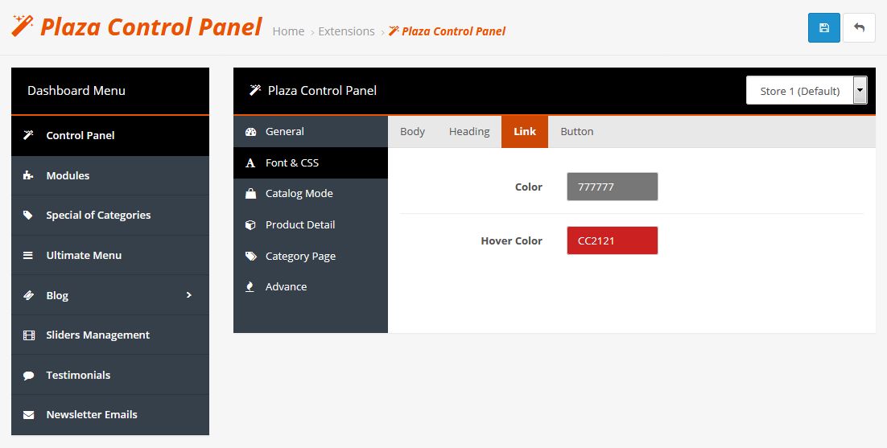Expand the Blog submenu chevron
Viewport: 887px width, 448px height.
(x=189, y=295)
